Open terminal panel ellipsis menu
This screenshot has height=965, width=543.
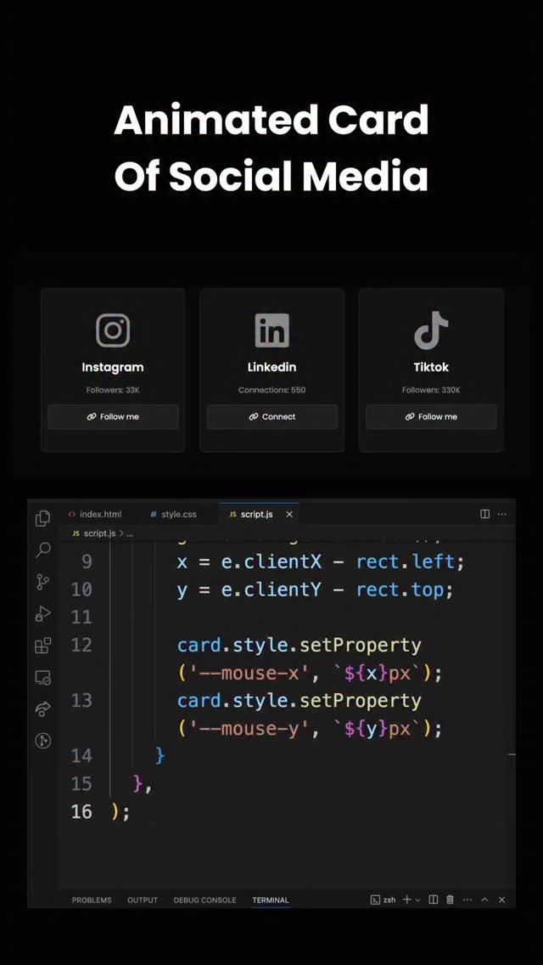[467, 900]
